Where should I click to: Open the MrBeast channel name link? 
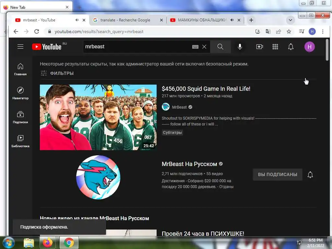point(179,107)
